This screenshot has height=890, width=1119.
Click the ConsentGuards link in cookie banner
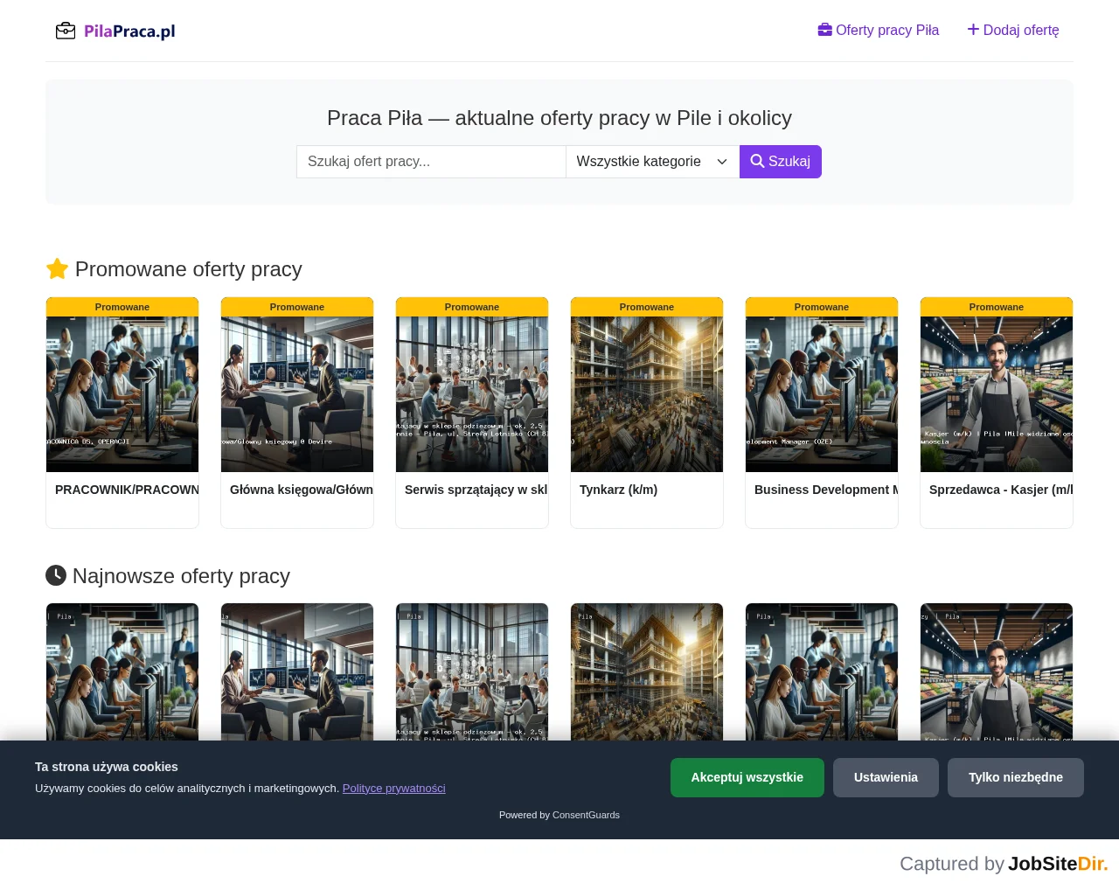coord(586,815)
